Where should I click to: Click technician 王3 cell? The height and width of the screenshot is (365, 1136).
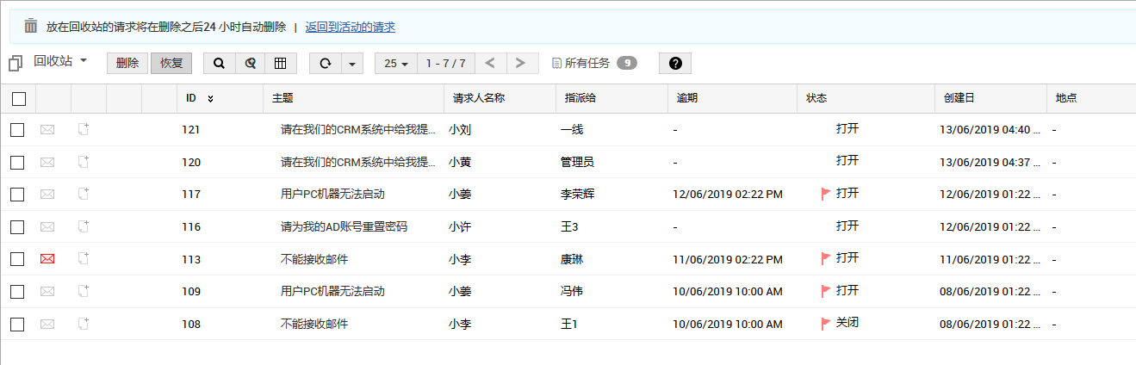pyautogui.click(x=568, y=227)
